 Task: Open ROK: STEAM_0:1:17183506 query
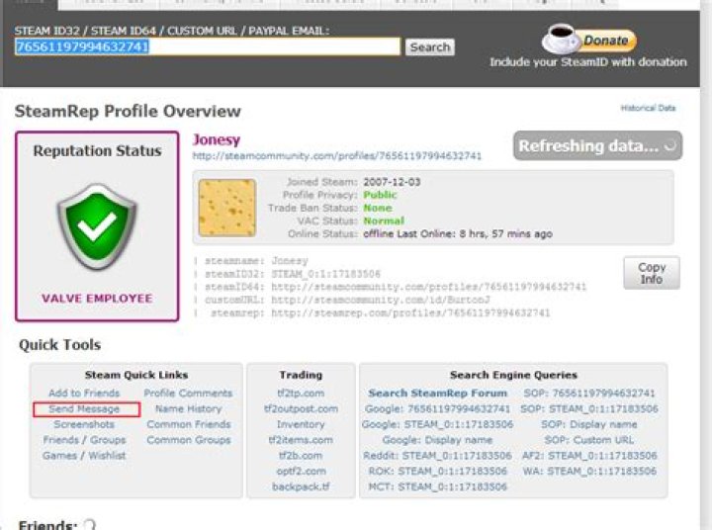click(437, 471)
